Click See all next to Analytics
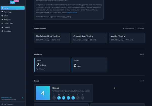Image resolution: width=152 pixels, height=106 pixels. (142, 54)
